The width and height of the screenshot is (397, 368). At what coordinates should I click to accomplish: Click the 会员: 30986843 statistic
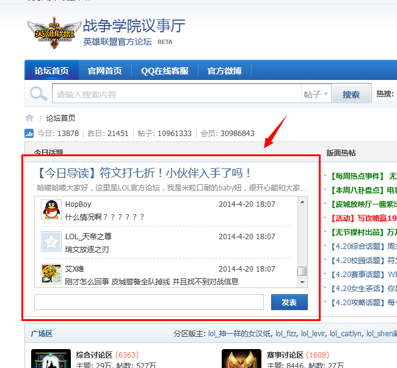(227, 133)
